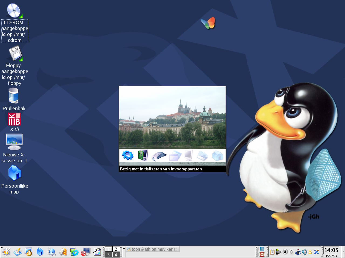This screenshot has width=345, height=258.
Task: Click the Prague castle splash image
Action: pos(172,118)
